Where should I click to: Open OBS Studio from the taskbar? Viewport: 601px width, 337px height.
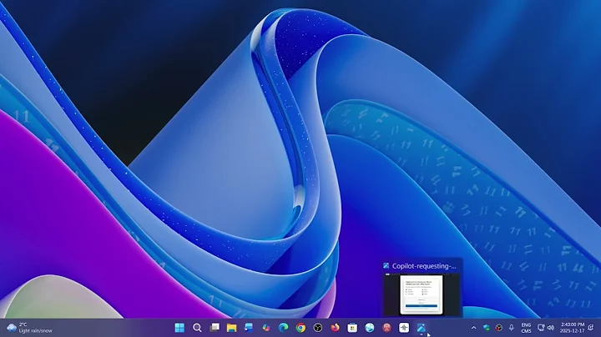pos(318,328)
